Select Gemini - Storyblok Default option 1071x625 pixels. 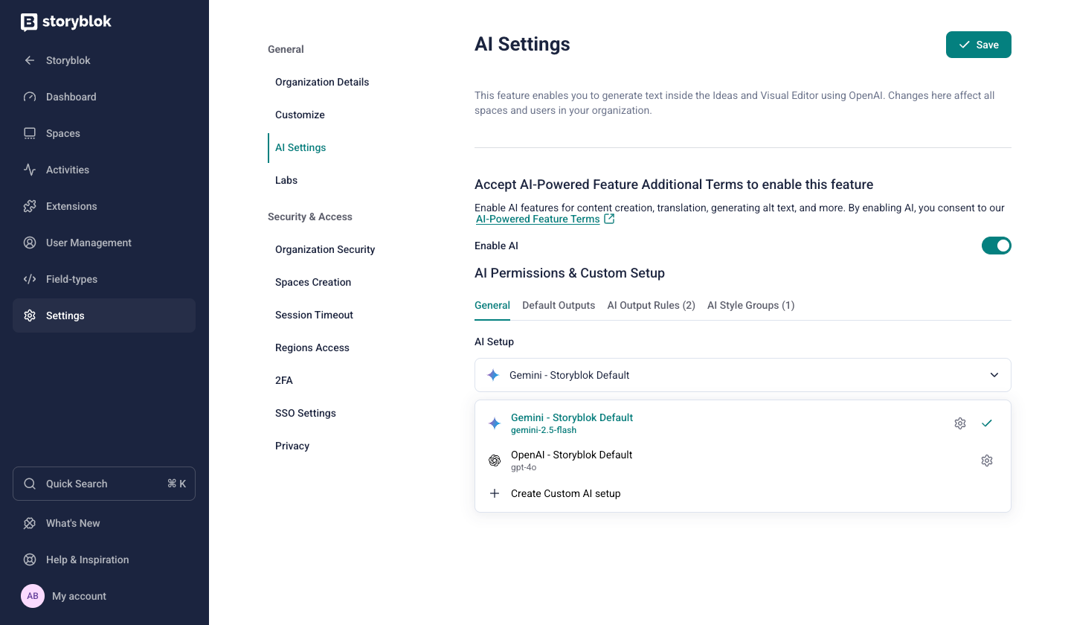tap(743, 423)
